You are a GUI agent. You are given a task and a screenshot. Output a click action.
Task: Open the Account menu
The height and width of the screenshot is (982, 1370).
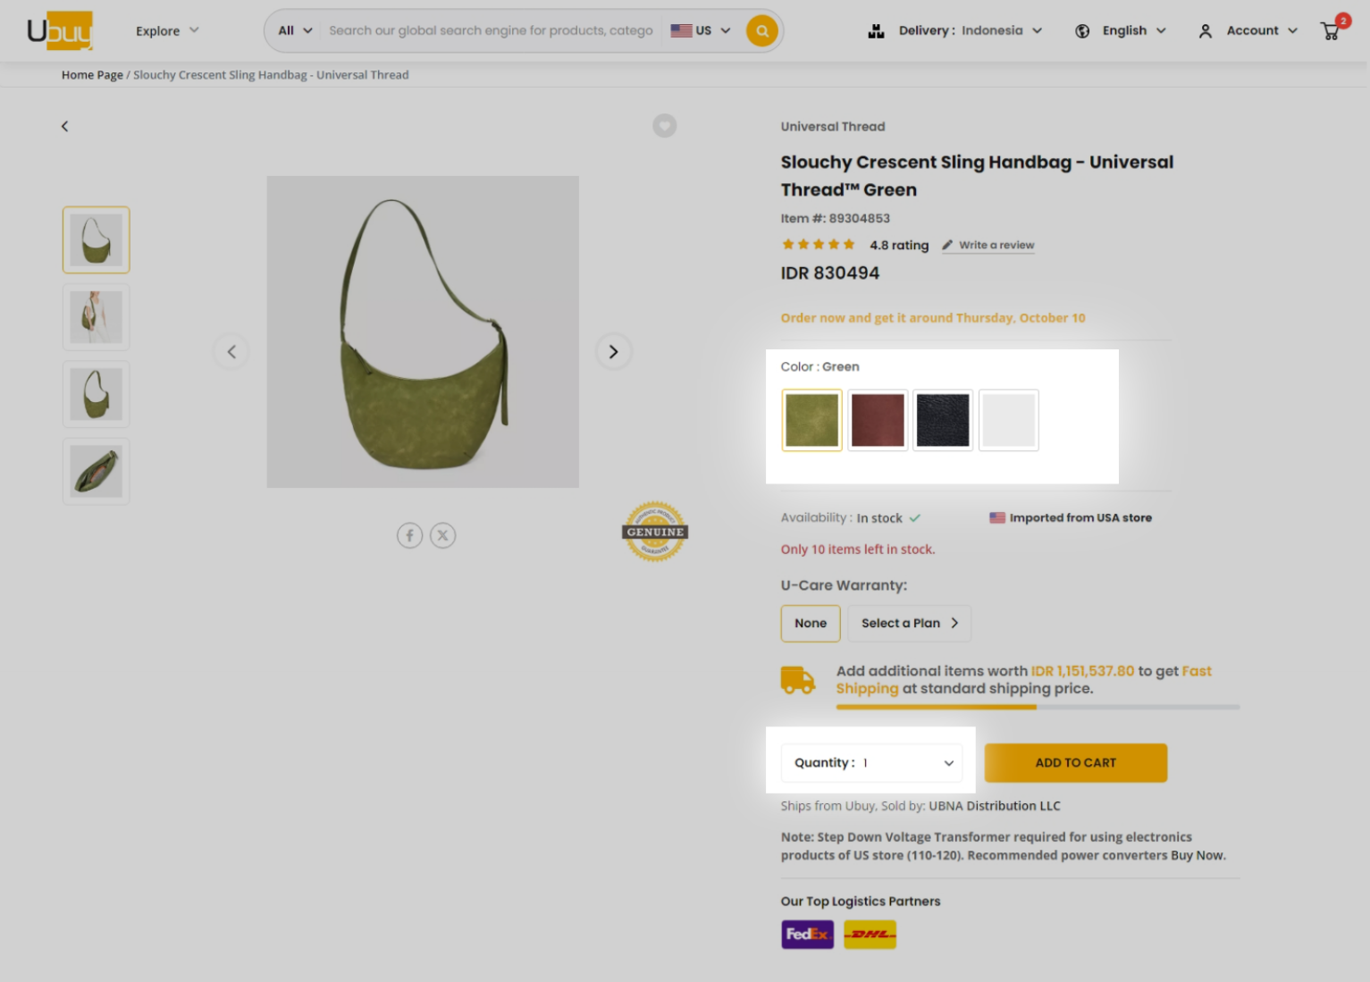(1251, 29)
